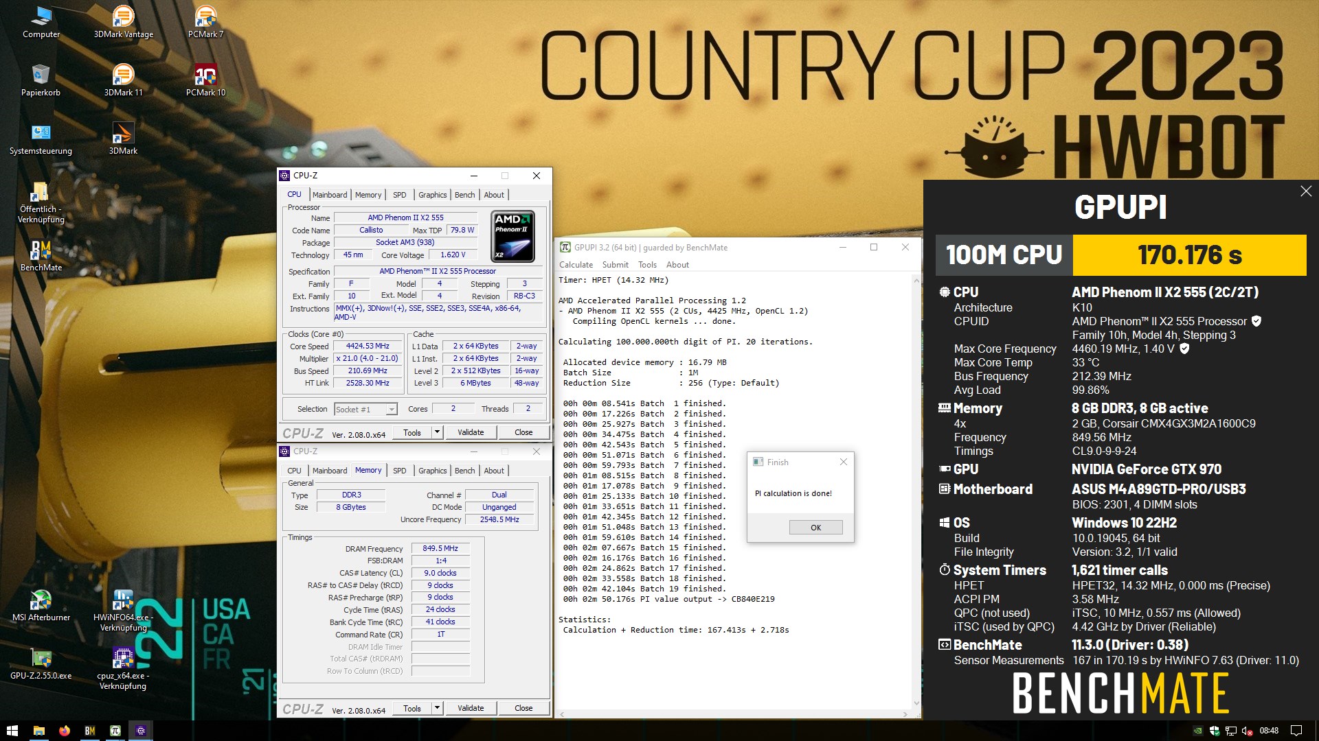This screenshot has width=1319, height=741.
Task: Open the Öffentlich - Verknüpfung folder icon
Action: click(x=41, y=202)
